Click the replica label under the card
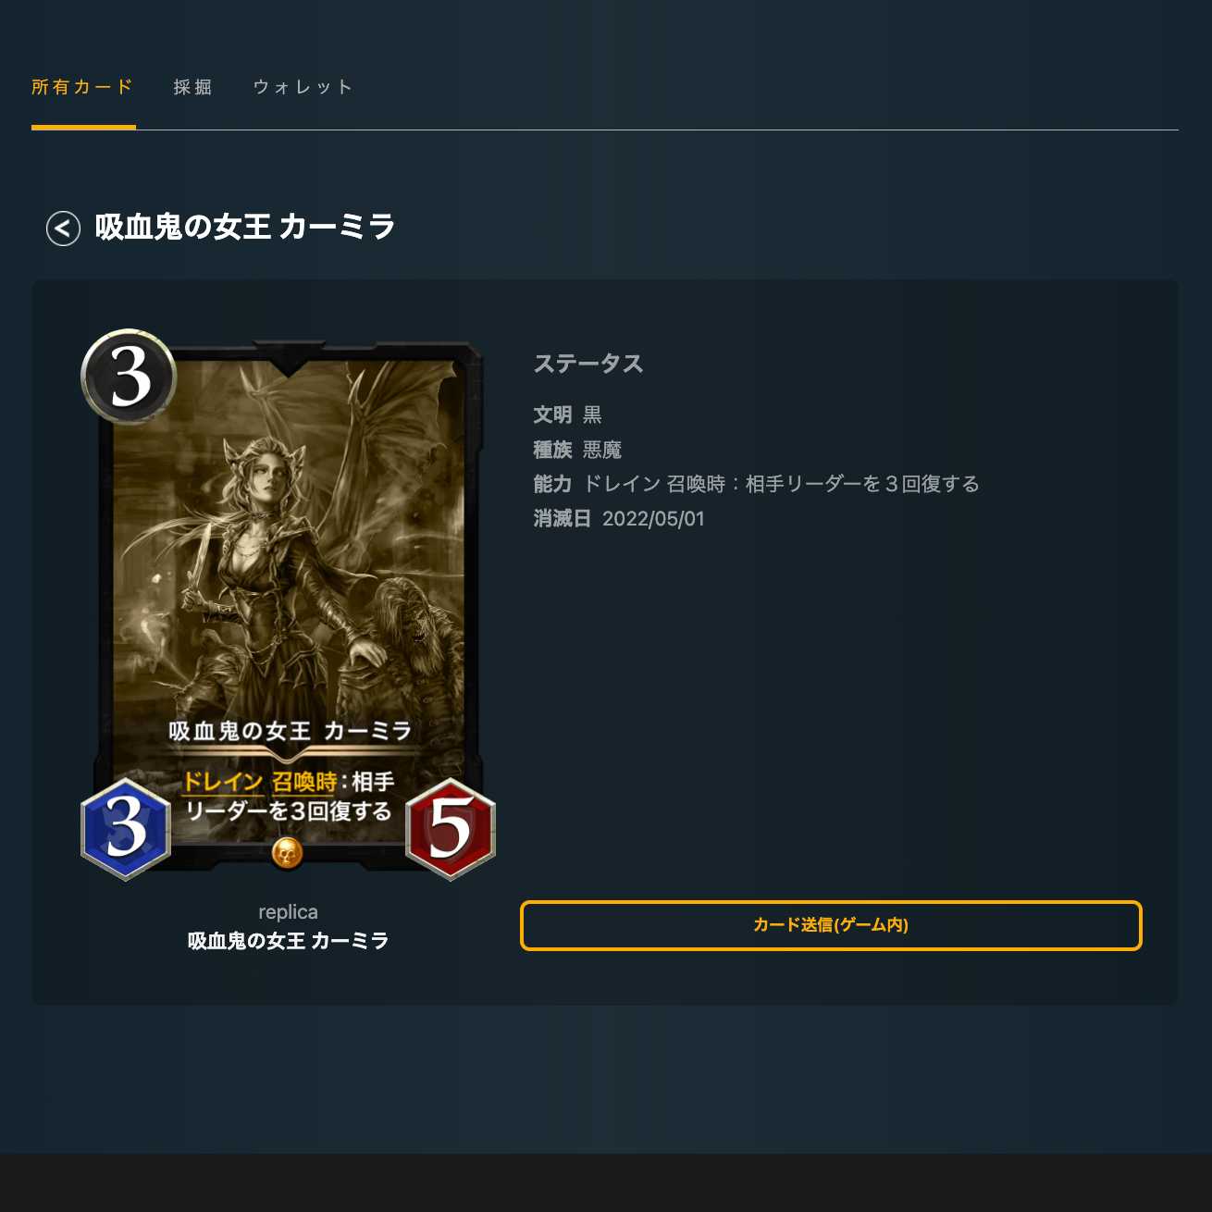 coord(288,912)
